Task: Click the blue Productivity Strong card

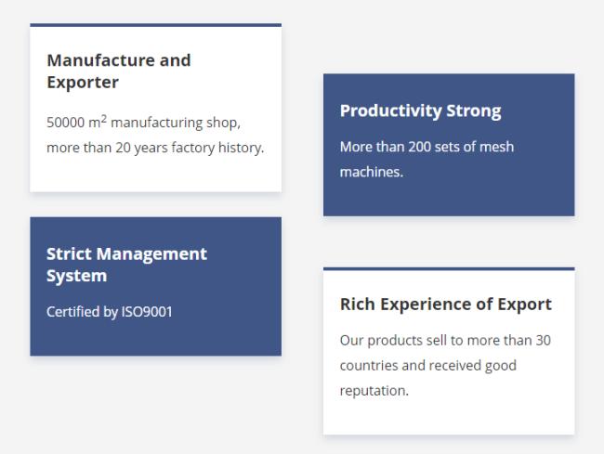Action: coord(449,145)
